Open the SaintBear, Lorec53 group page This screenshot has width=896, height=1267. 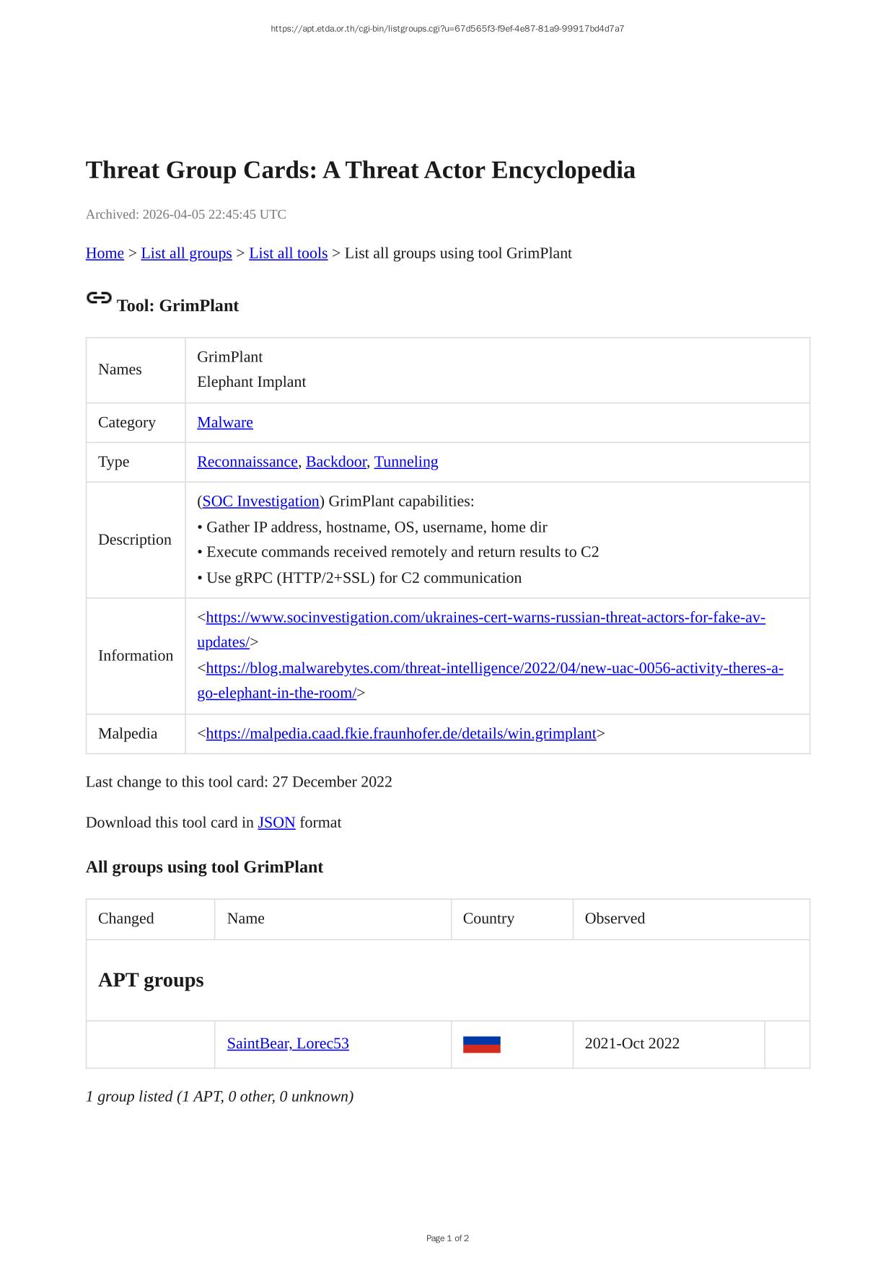pos(288,1043)
